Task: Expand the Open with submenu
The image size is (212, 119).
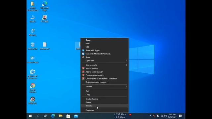Action: pos(105,60)
